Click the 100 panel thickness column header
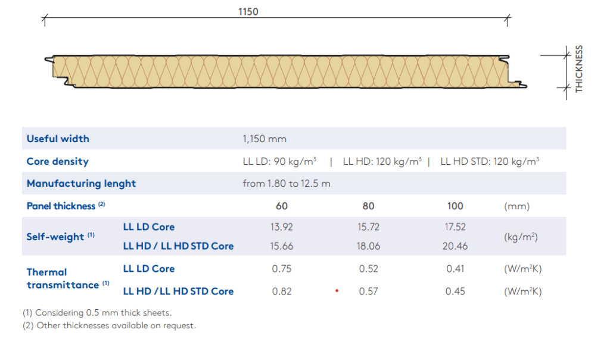 point(455,206)
